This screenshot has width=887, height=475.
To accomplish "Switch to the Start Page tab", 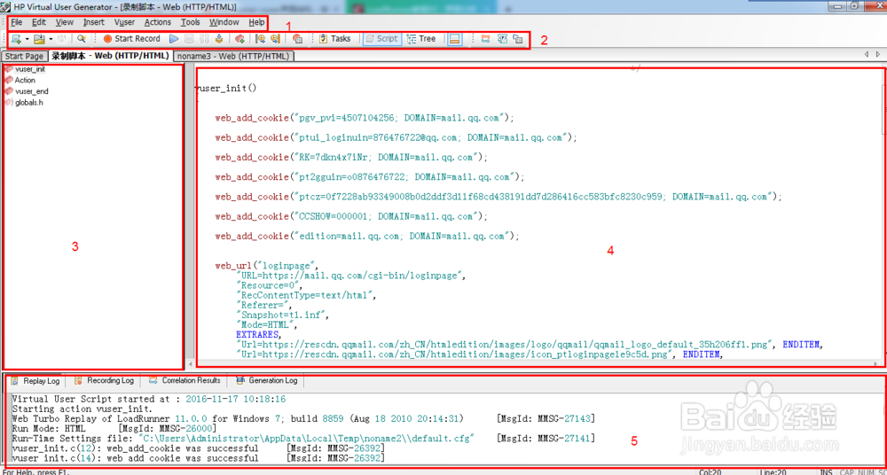I will click(x=24, y=56).
